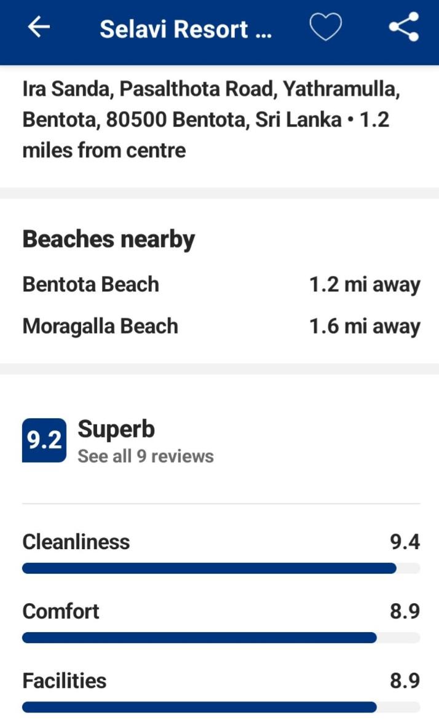Select the Facilities category label

pyautogui.click(x=65, y=681)
